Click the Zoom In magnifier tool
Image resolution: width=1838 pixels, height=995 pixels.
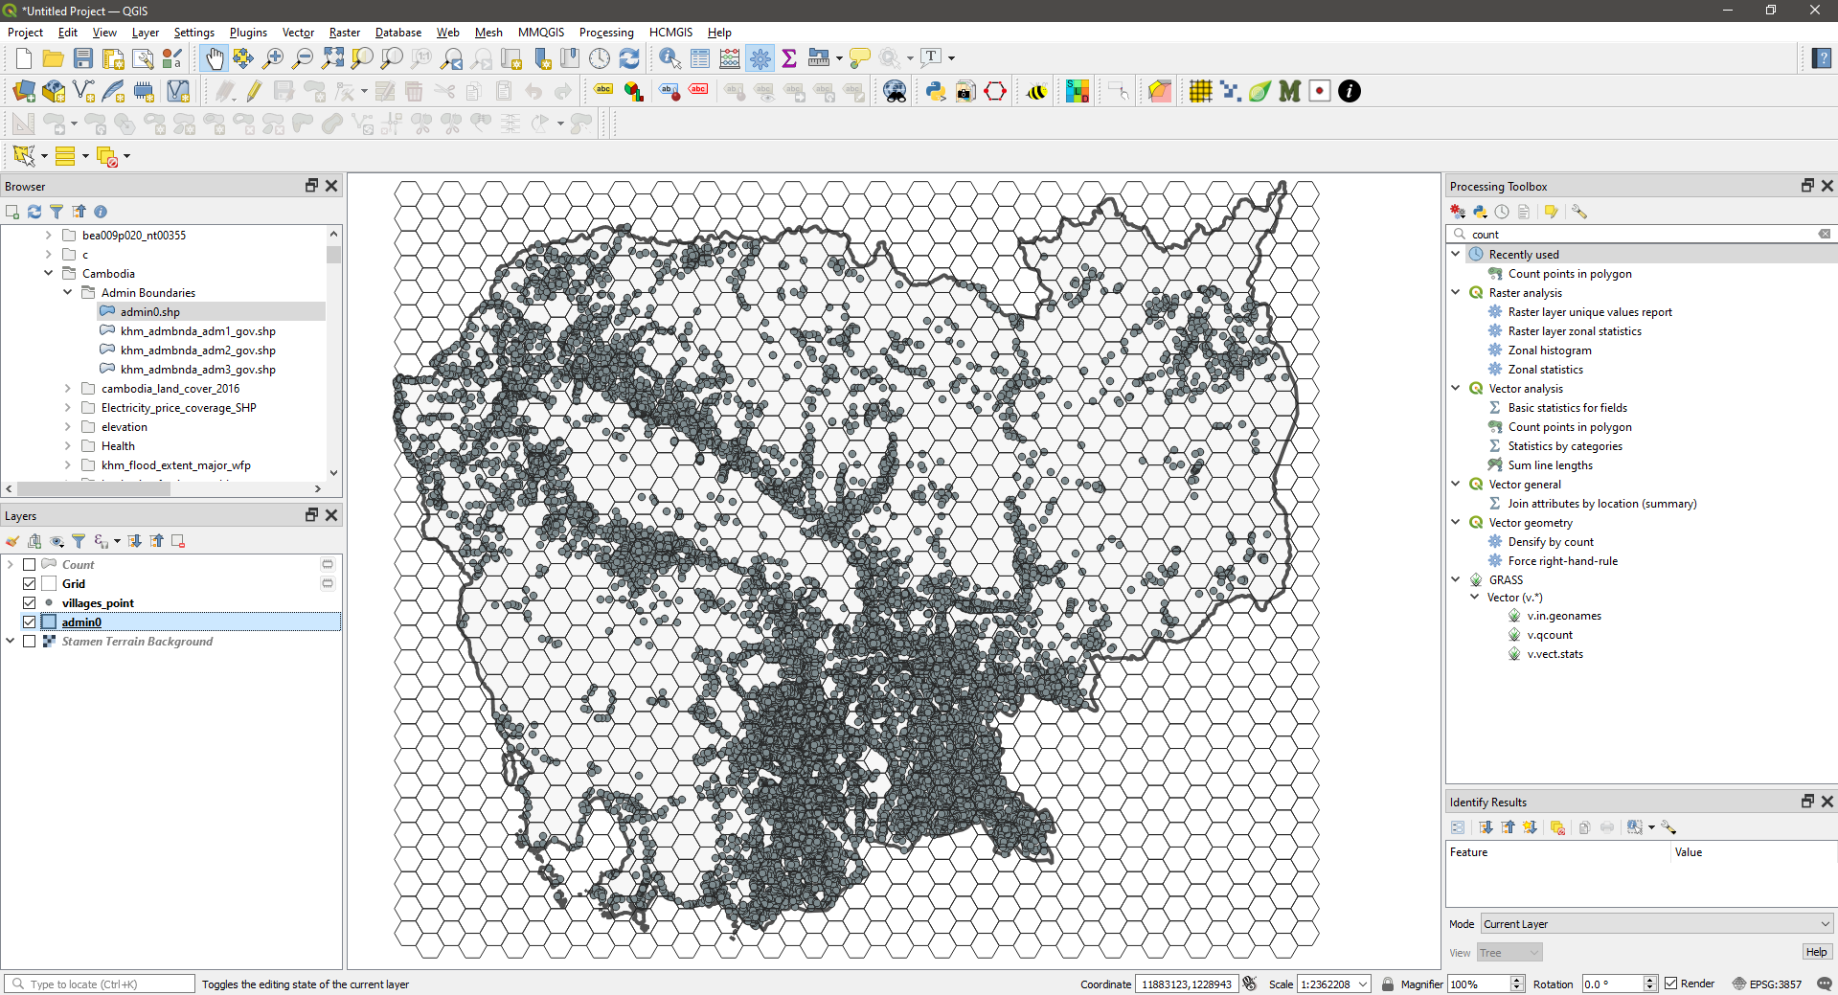pos(273,58)
